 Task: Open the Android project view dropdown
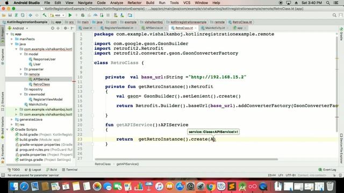[18, 28]
